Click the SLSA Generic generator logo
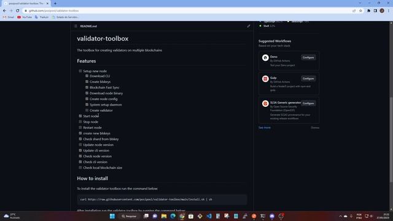This screenshot has width=393, height=221. [265, 104]
